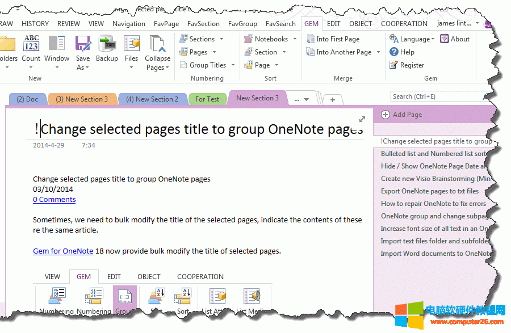Open the Files icon in ribbon
Viewport: 511px width, 333px height.
coord(131,44)
